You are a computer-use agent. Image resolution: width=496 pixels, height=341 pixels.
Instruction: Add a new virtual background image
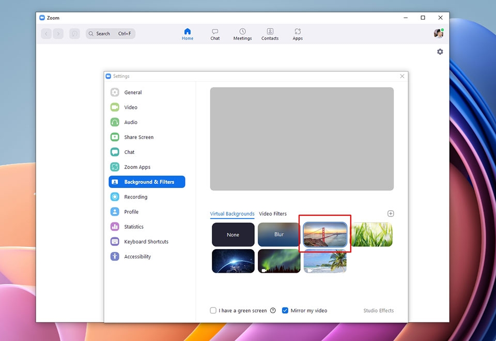[x=391, y=213]
